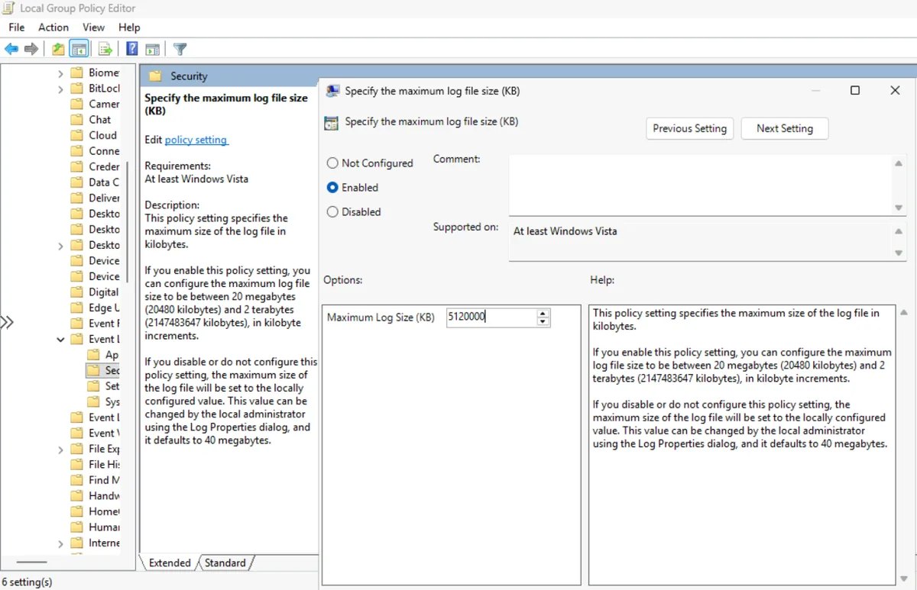This screenshot has width=917, height=590.
Task: Increase Maximum Log Size with up spinner
Action: (543, 313)
